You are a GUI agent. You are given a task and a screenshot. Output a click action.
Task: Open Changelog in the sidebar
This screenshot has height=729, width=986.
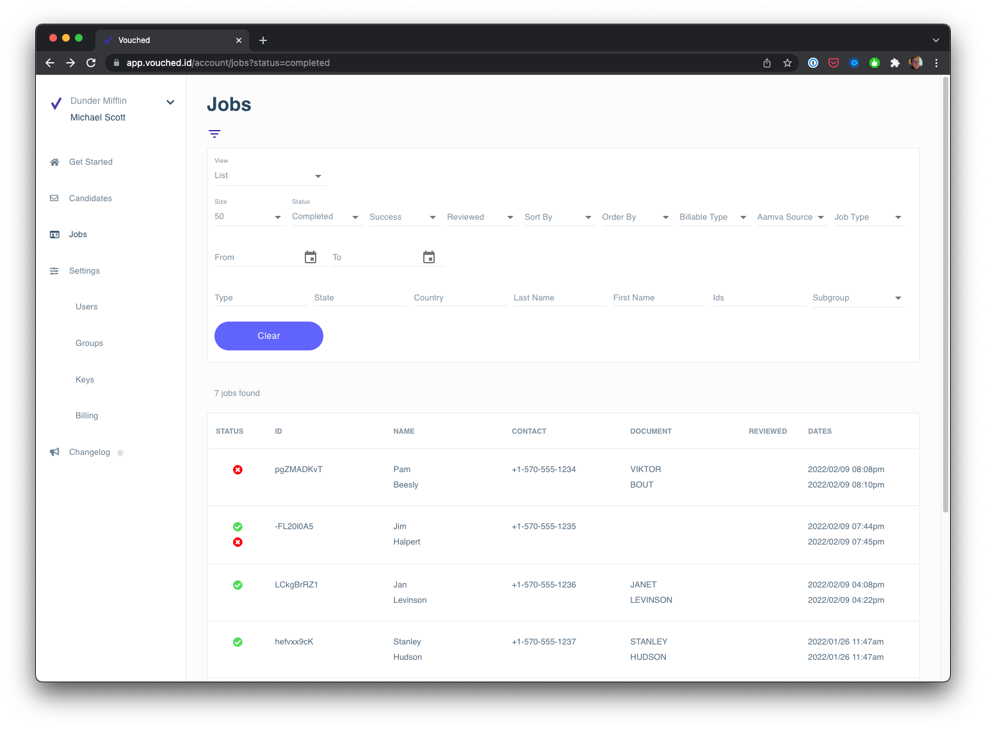tap(90, 452)
